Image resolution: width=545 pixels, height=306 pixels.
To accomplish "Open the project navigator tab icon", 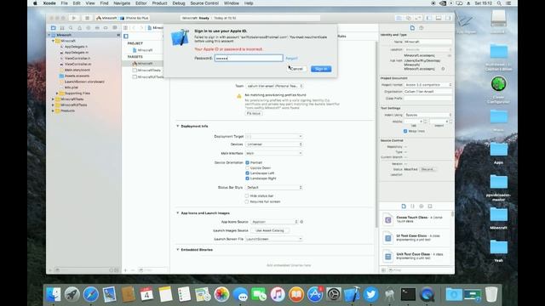I will pyautogui.click(x=53, y=28).
